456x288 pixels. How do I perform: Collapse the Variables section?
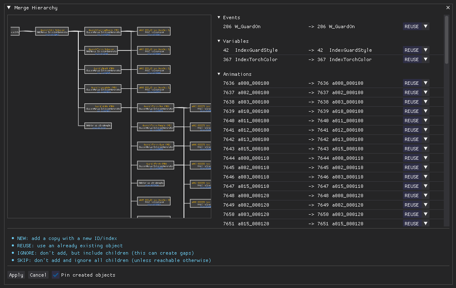tap(219, 41)
